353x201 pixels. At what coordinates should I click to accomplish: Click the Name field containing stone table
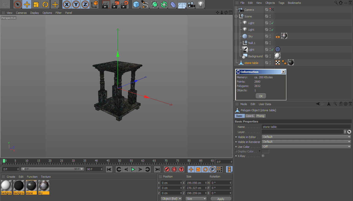pos(306,127)
